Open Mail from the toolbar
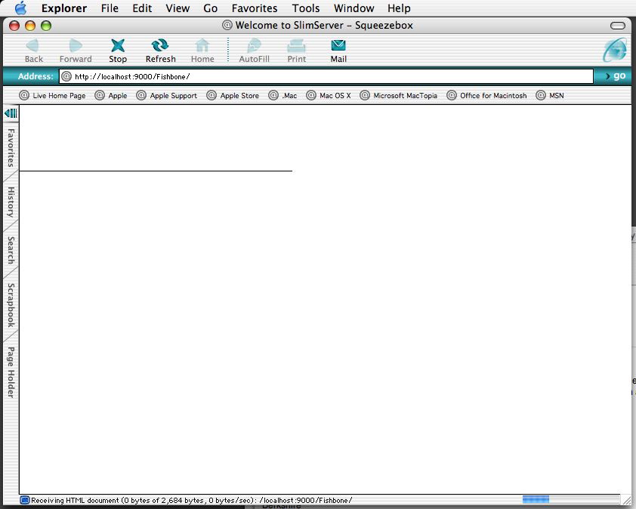The height and width of the screenshot is (509, 636). pyautogui.click(x=338, y=47)
